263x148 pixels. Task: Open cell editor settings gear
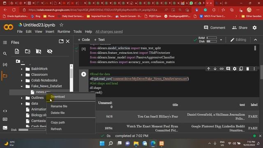[x=235, y=69]
